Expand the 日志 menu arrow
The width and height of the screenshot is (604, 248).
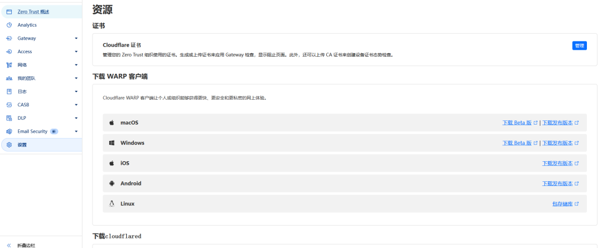[x=76, y=92]
